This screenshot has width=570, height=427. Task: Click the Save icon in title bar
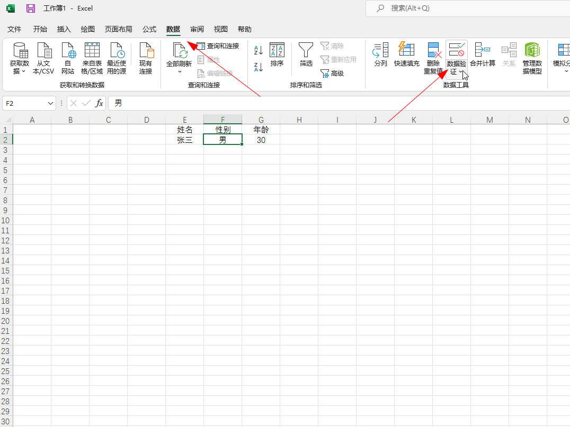(x=31, y=8)
